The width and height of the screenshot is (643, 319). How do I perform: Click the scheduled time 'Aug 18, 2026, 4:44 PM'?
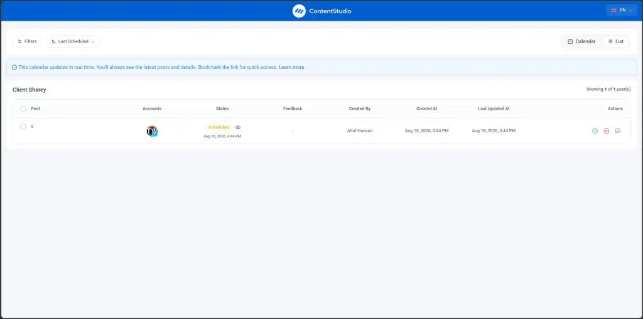coord(222,137)
